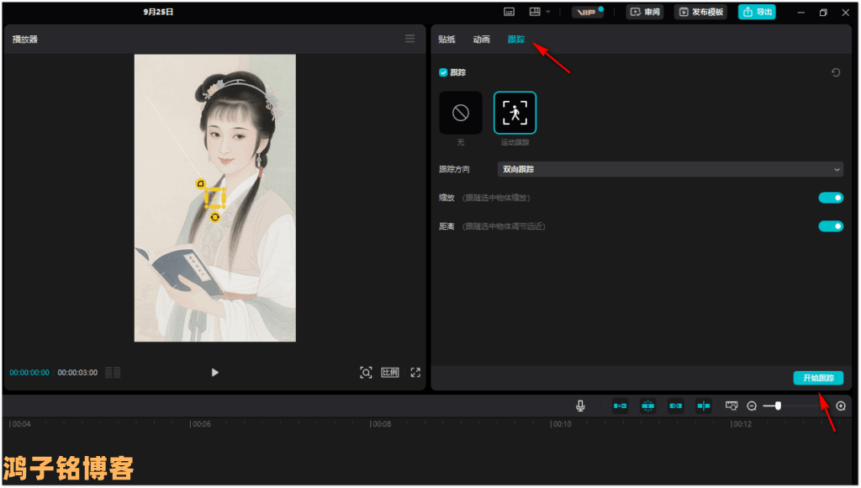The height and width of the screenshot is (488, 861).
Task: Click the timeline zoom-in plus icon
Action: click(x=841, y=406)
